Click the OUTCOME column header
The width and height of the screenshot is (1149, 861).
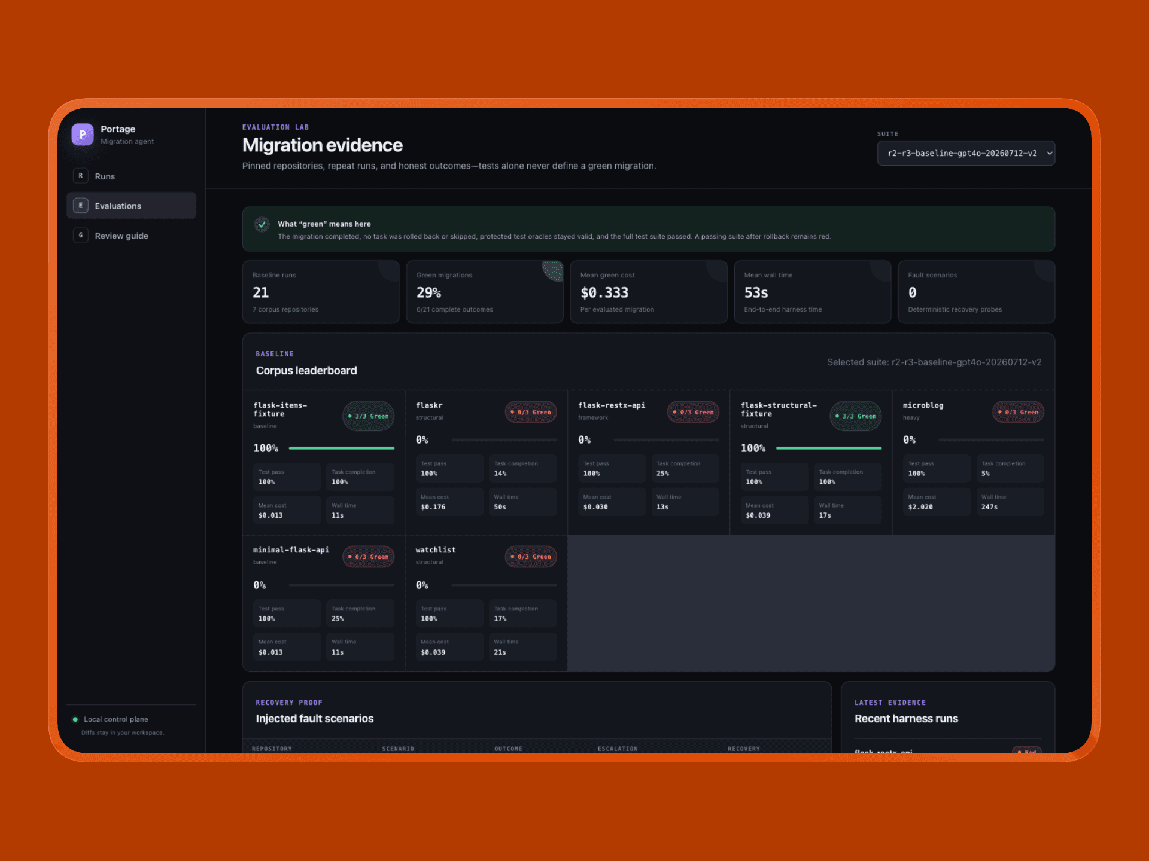[x=508, y=749]
